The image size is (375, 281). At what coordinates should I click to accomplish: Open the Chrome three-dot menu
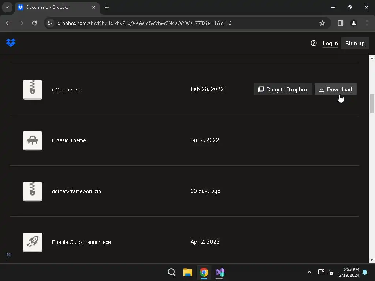click(x=367, y=23)
